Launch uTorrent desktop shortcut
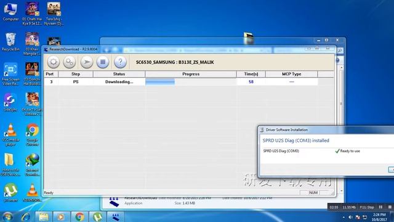Image resolution: width=394 pixels, height=222 pixels. (10, 192)
